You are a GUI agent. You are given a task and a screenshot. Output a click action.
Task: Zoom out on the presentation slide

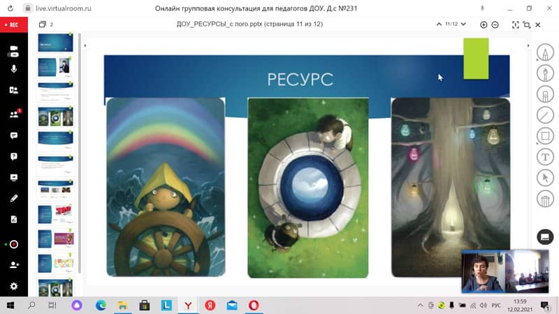495,24
